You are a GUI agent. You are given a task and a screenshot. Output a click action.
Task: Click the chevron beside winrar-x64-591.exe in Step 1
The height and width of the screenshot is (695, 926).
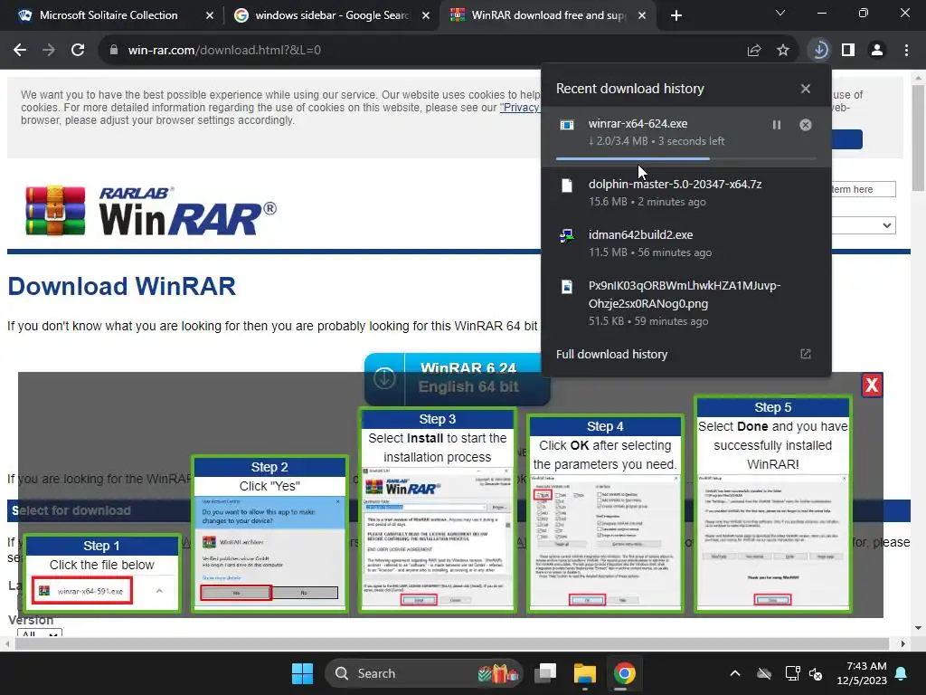pos(159,591)
